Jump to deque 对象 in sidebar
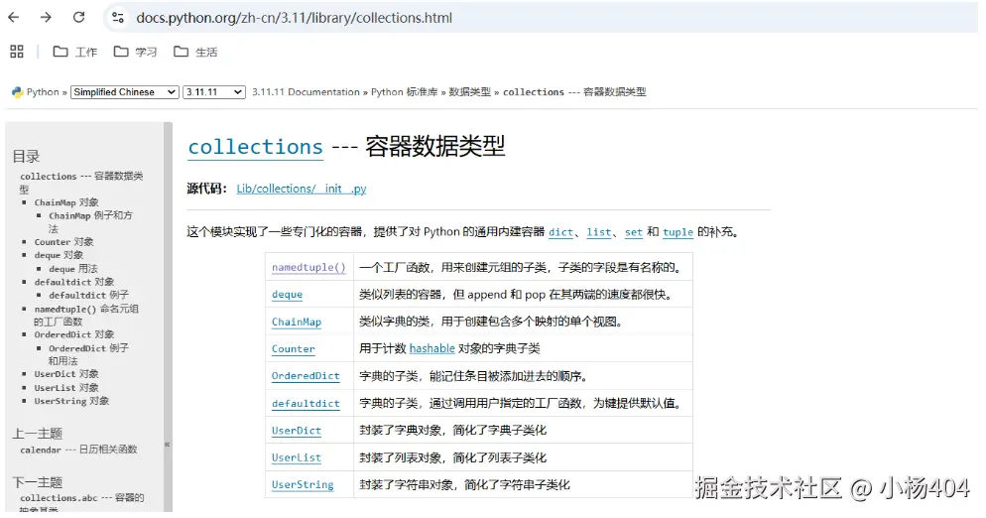Image resolution: width=986 pixels, height=518 pixels. [x=60, y=256]
